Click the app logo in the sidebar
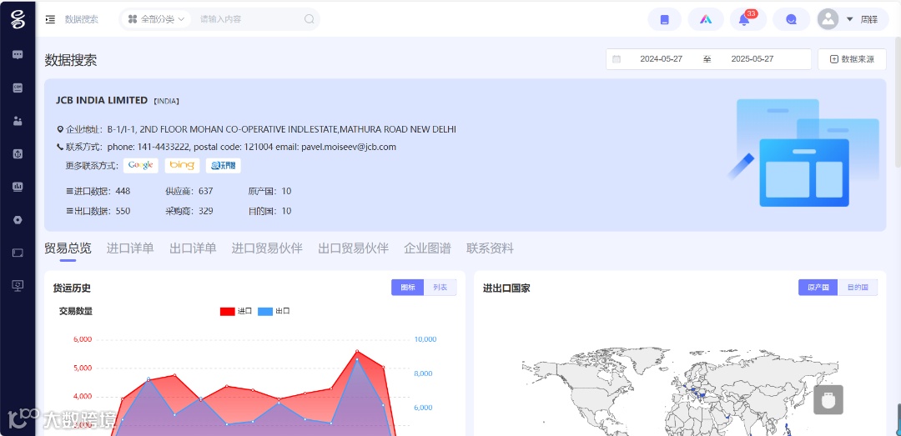Screen dimensions: 901x436 pyautogui.click(x=18, y=19)
